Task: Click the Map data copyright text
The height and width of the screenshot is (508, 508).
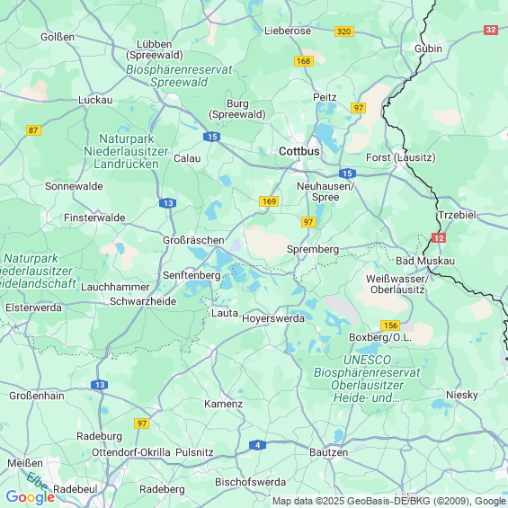Action: (x=389, y=501)
